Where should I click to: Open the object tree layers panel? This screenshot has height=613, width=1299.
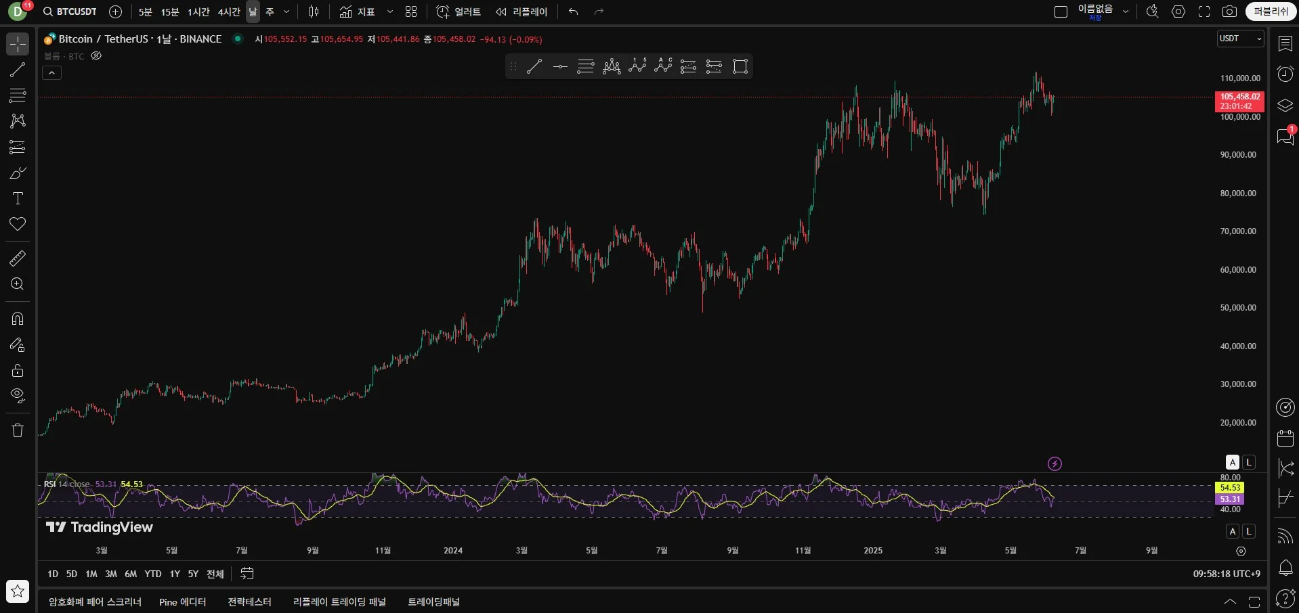pyautogui.click(x=1285, y=105)
